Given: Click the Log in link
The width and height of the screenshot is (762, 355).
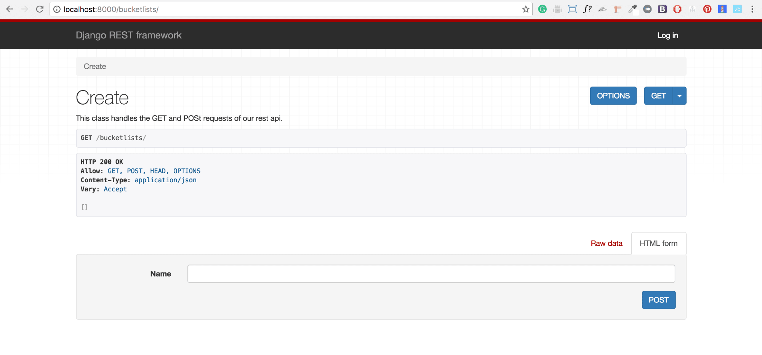Looking at the screenshot, I should tap(668, 35).
